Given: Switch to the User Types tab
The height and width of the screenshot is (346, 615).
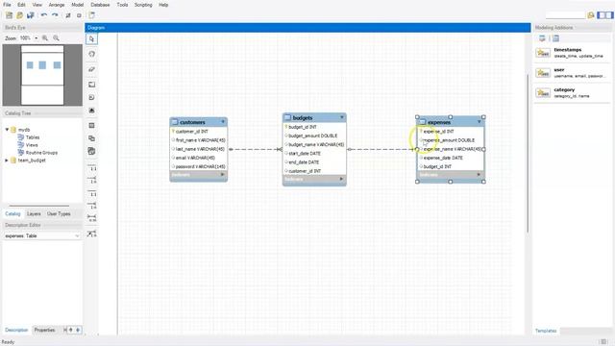Looking at the screenshot, I should [x=59, y=213].
